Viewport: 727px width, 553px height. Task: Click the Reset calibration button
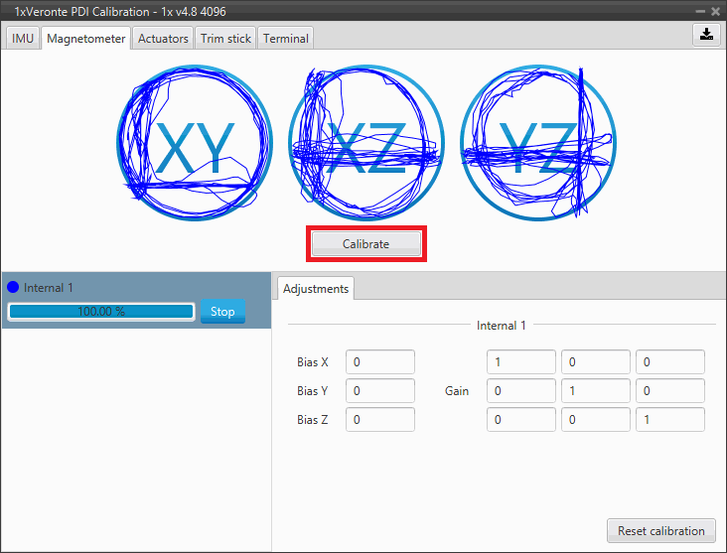660,531
